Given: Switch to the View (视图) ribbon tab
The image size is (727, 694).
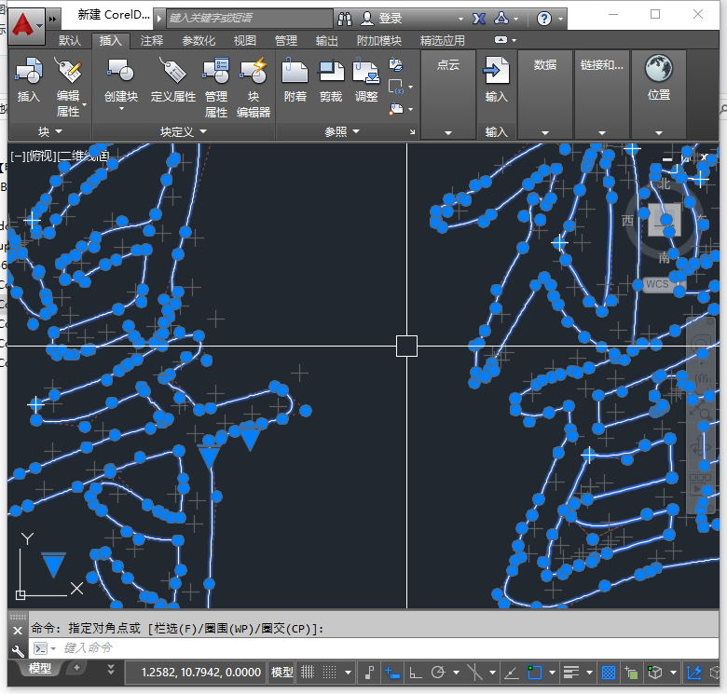Looking at the screenshot, I should 244,41.
